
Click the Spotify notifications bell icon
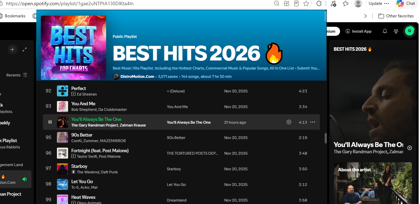(385, 31)
